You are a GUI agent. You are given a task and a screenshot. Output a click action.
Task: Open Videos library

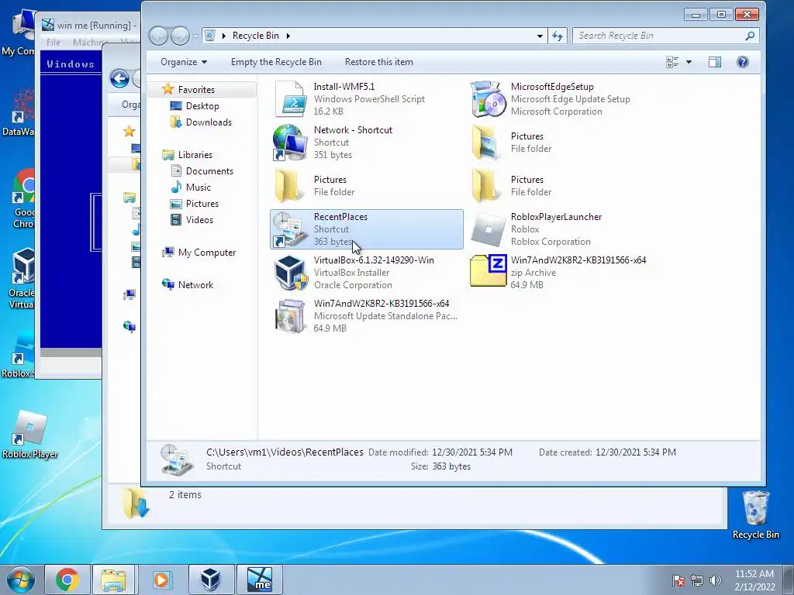[199, 219]
